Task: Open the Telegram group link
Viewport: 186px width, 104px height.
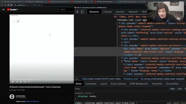Action: 32,101
